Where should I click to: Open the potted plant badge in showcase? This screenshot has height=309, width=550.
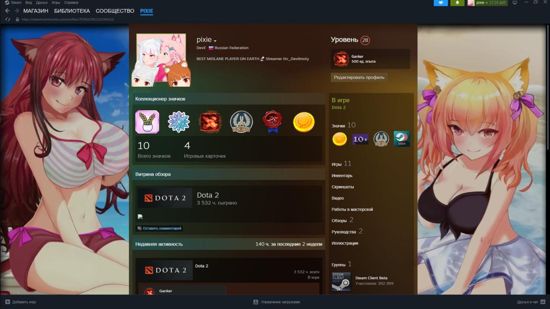tap(147, 122)
